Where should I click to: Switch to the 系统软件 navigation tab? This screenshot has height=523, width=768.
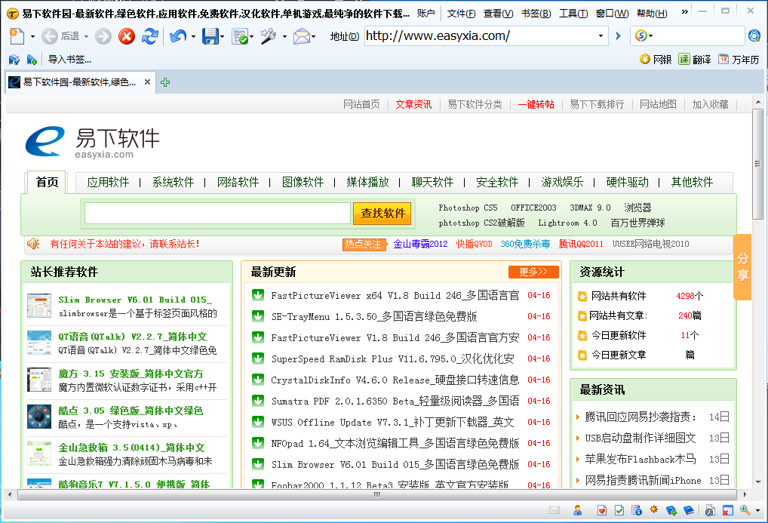tap(173, 182)
